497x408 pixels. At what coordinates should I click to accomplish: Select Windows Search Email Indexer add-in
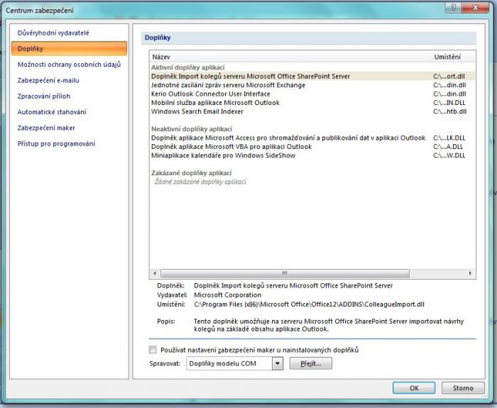197,111
